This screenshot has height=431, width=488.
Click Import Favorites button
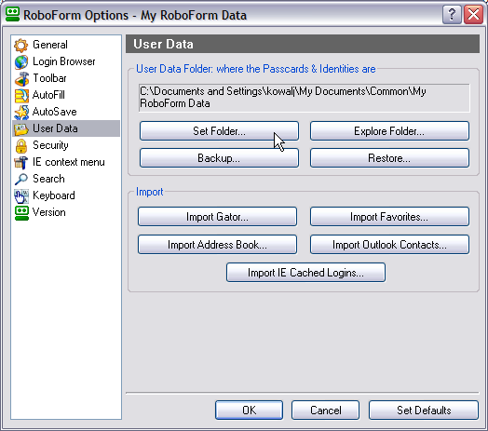click(x=389, y=217)
